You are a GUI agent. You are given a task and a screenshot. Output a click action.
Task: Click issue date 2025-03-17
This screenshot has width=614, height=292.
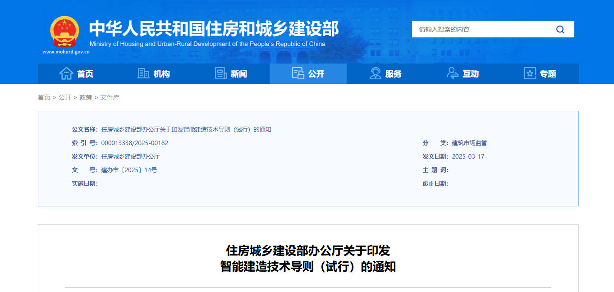click(468, 156)
